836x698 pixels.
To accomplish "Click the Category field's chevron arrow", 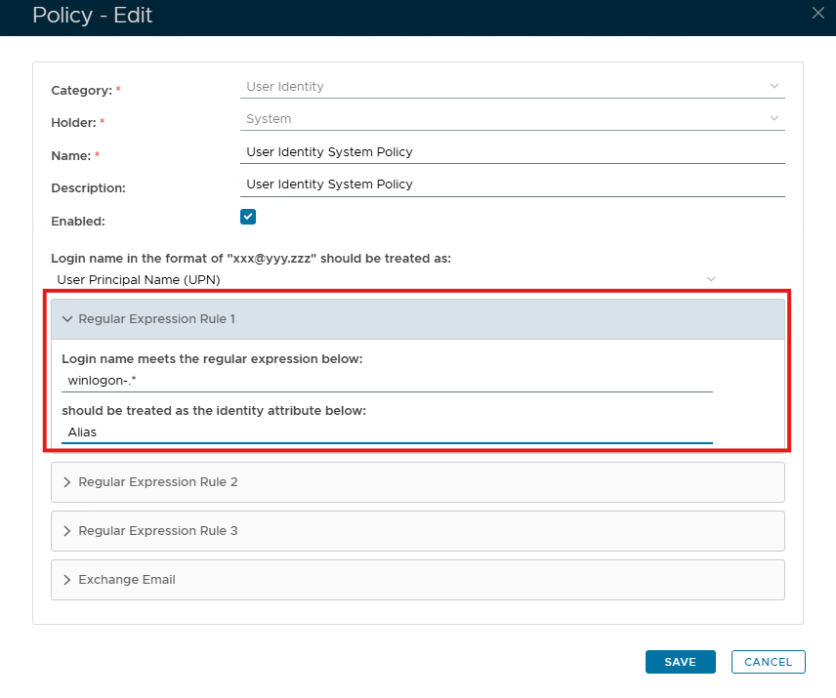I will click(774, 86).
